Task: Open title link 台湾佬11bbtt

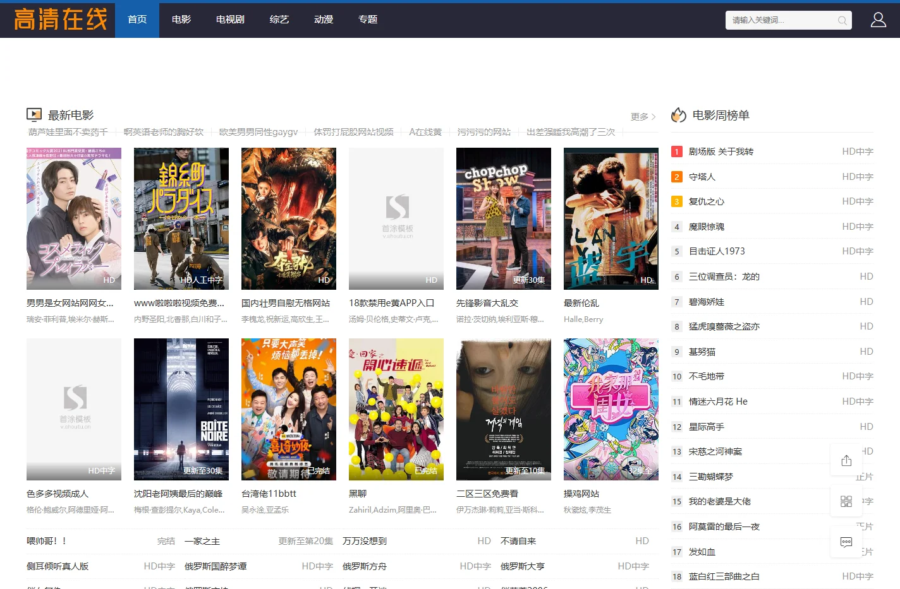Action: (269, 494)
